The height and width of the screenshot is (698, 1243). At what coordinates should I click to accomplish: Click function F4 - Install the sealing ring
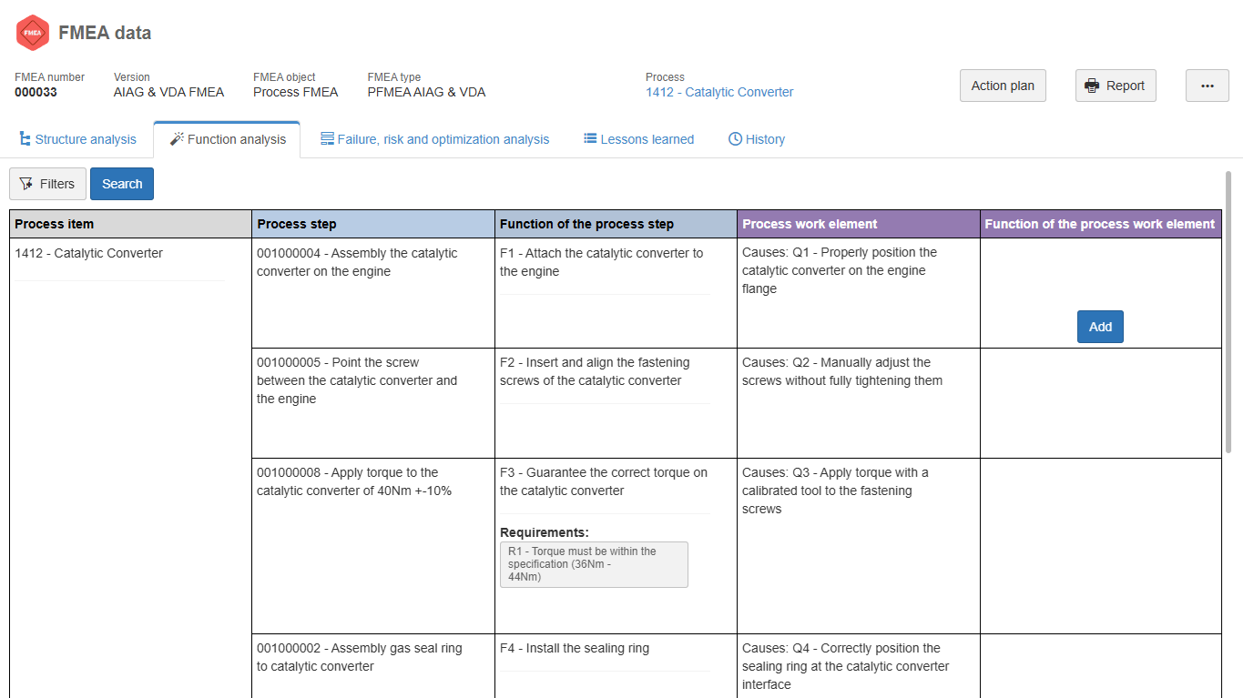tap(575, 648)
